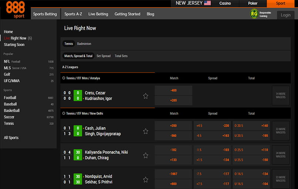Bet on Cretu, Cezar at -400
Viewport: 298px width, 189px height.
(x=173, y=90)
